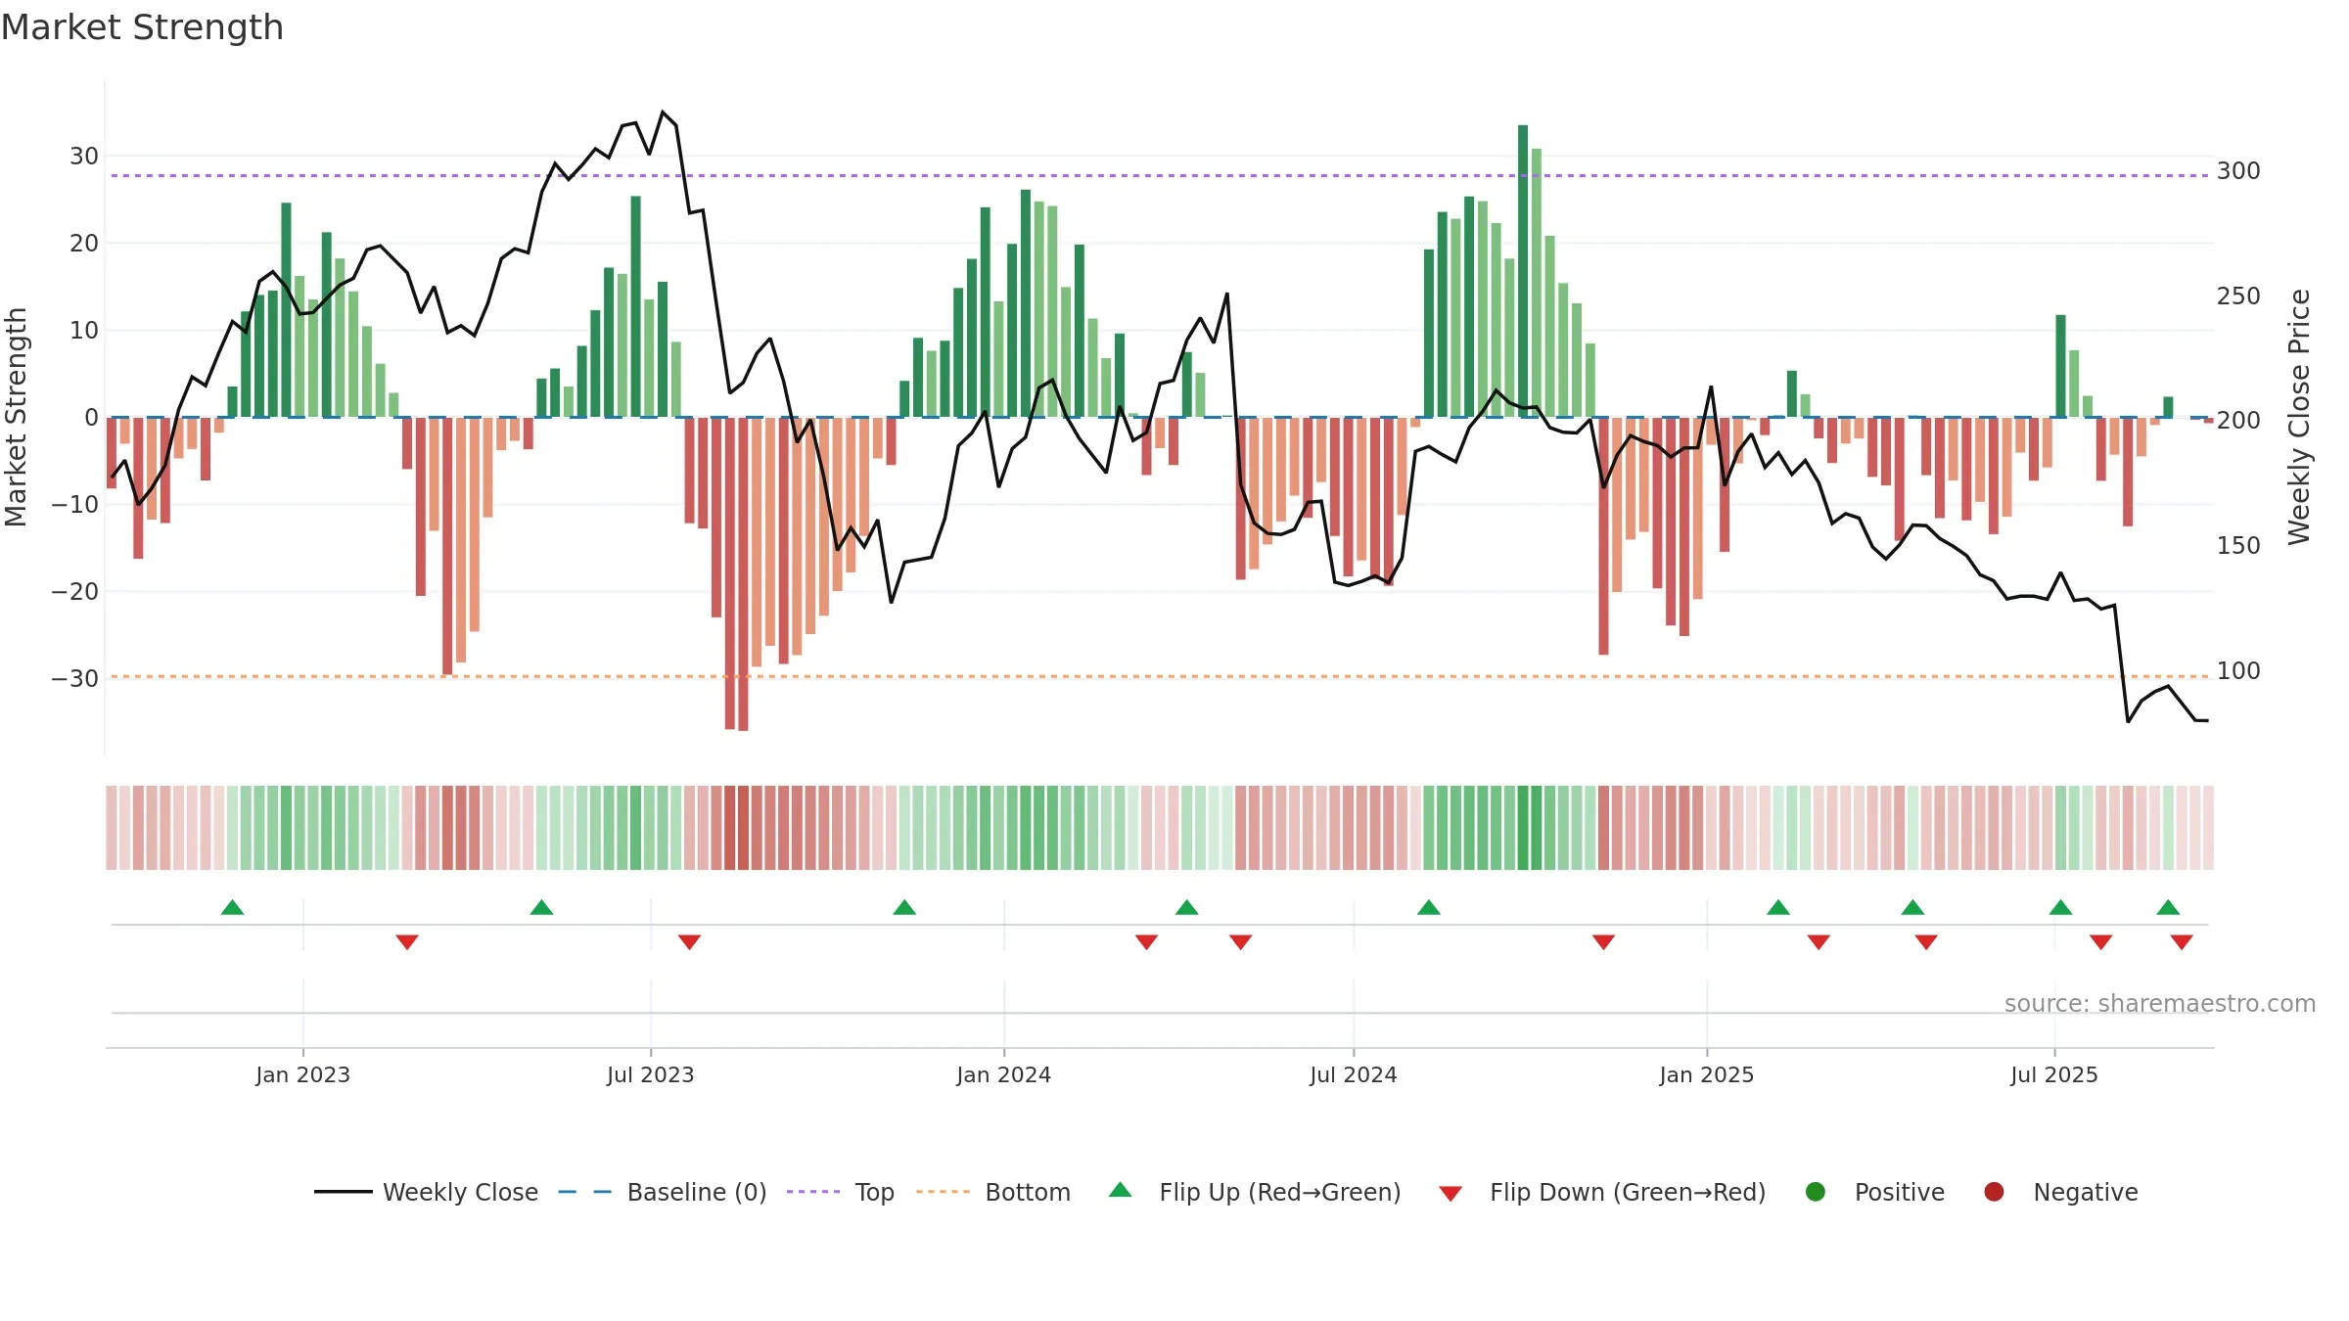Click the Market Strength chart title

point(142,27)
